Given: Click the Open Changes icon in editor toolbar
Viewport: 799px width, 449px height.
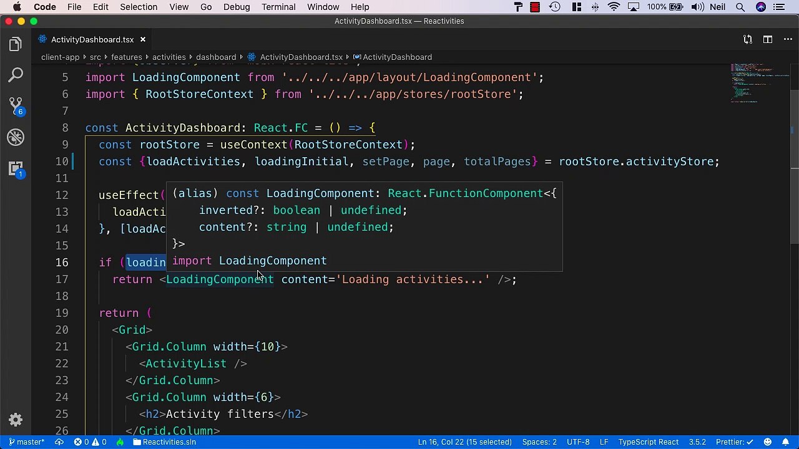Looking at the screenshot, I should pos(747,39).
